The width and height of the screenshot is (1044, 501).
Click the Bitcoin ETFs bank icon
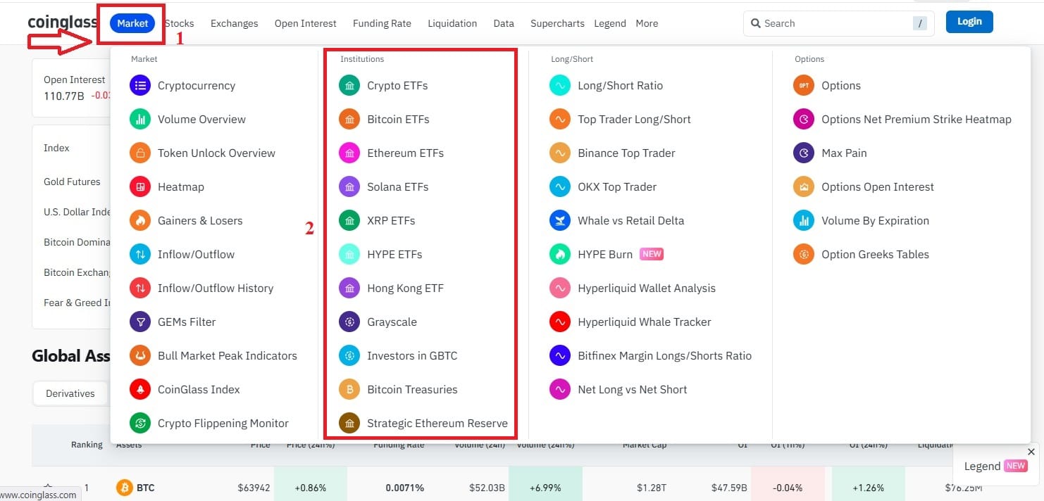click(x=349, y=120)
